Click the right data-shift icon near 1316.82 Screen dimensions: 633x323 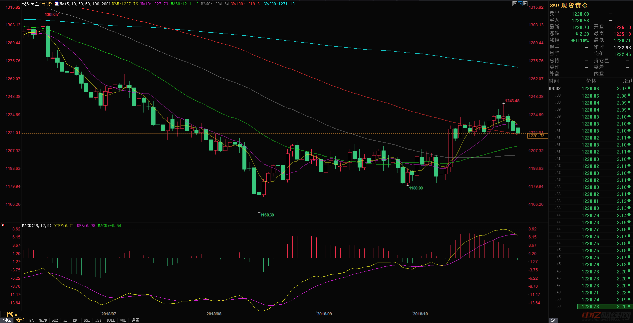(525, 4)
